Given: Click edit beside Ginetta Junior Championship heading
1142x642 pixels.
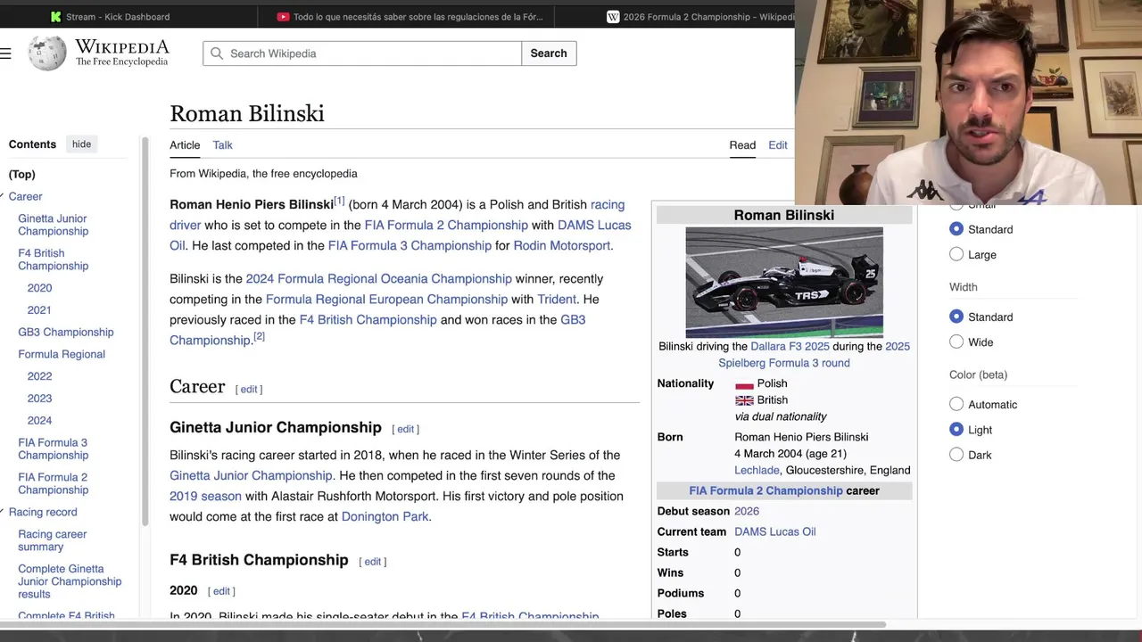Looking at the screenshot, I should click(405, 430).
